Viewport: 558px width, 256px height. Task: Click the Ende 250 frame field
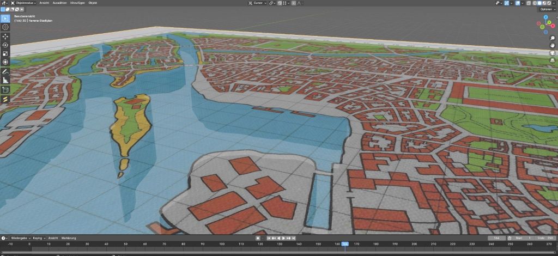pyautogui.click(x=546, y=238)
